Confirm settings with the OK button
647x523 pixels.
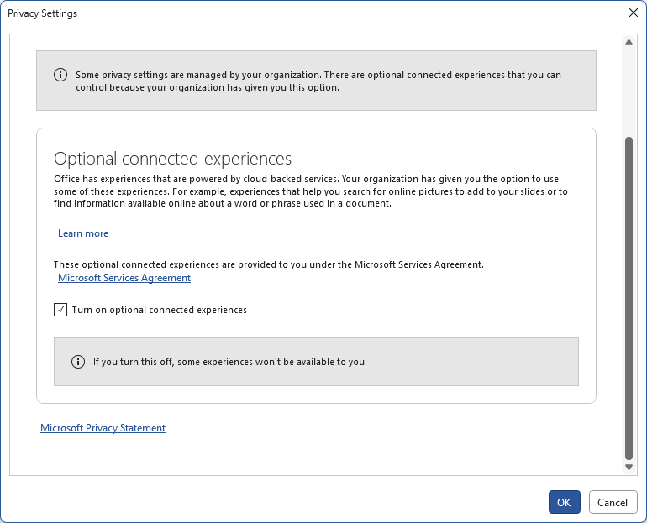coord(564,502)
